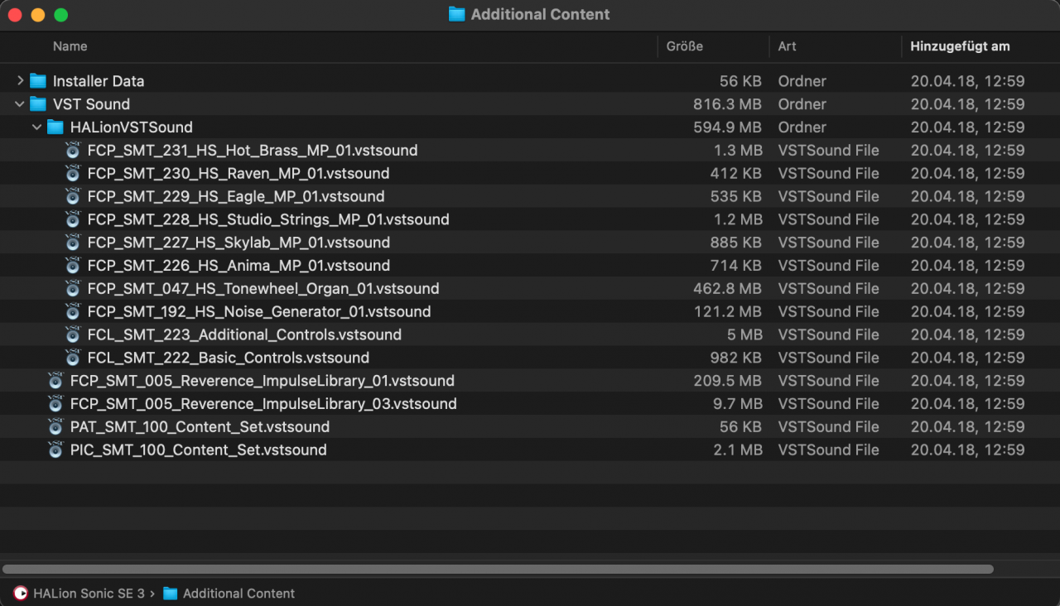Sort by Hinzugefügt am column header
Image resolution: width=1060 pixels, height=606 pixels.
click(x=960, y=46)
